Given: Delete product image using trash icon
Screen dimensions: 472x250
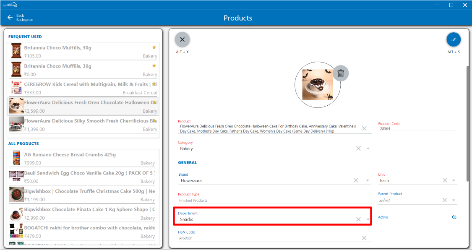Looking at the screenshot, I should click(x=341, y=73).
